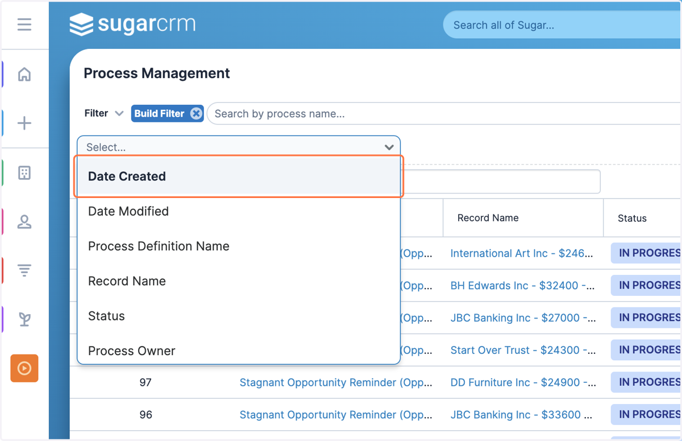Remove the Build Filter tag
The width and height of the screenshot is (682, 441).
pyautogui.click(x=196, y=113)
